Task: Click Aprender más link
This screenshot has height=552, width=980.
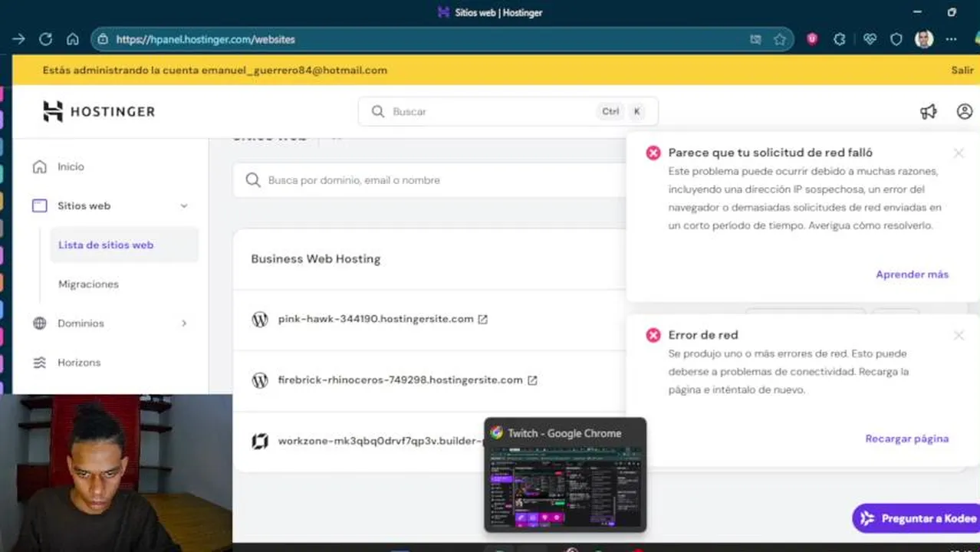Action: [x=912, y=274]
